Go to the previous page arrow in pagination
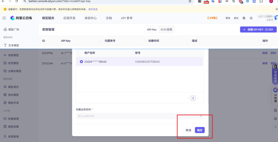The image size is (278, 142). (188, 98)
